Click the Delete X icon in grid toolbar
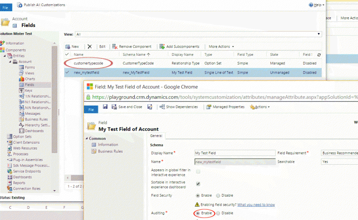358x220 pixels. pos(89,47)
